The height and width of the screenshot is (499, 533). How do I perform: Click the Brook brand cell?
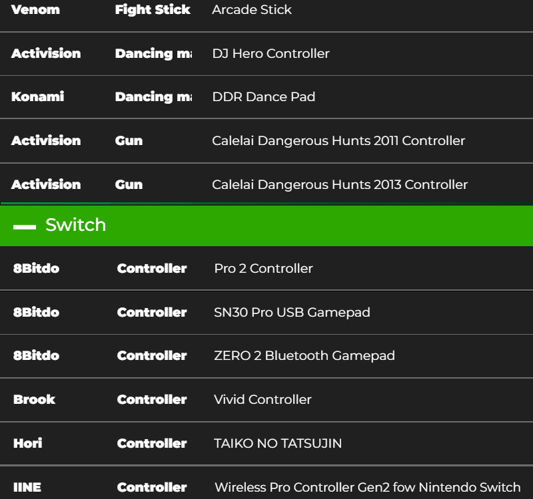click(x=34, y=399)
